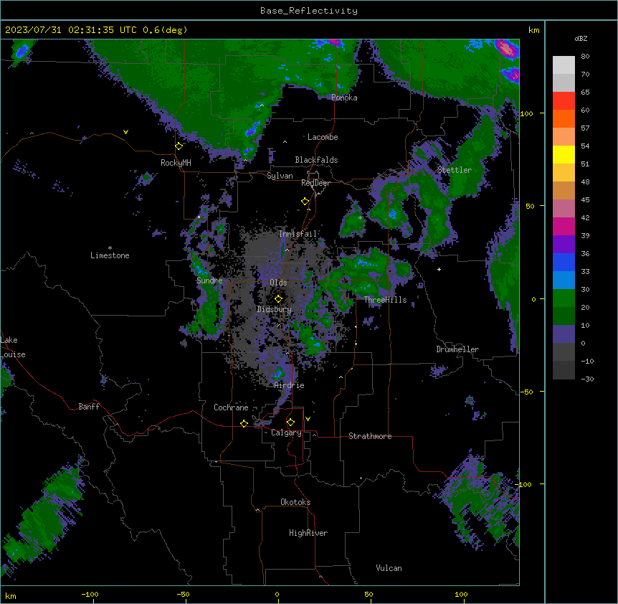Click the HighRiver city label
This screenshot has width=618, height=604.
(308, 533)
